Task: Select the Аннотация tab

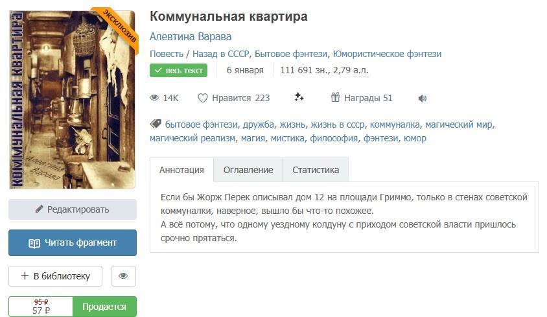Action: pyautogui.click(x=181, y=170)
